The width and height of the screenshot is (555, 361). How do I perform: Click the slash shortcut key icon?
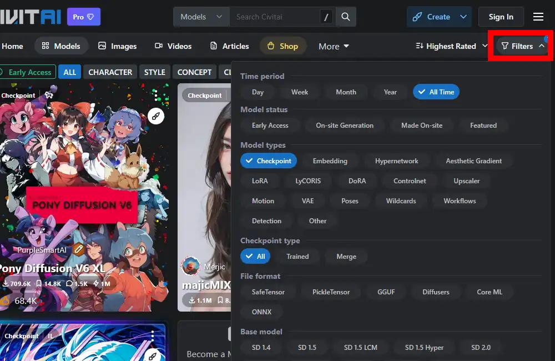pos(326,17)
